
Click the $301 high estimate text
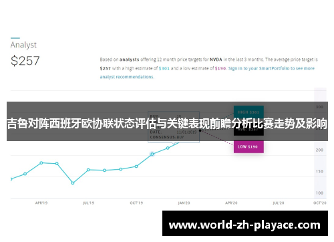164,68
